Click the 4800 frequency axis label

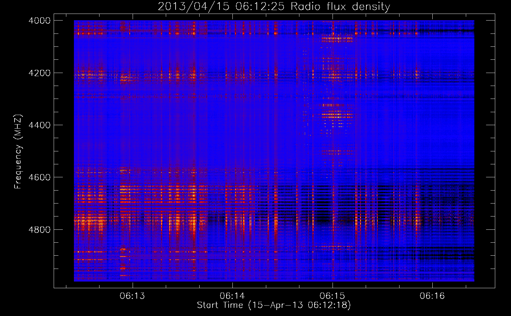click(39, 229)
